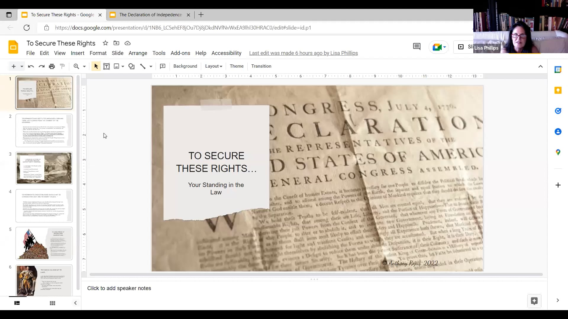Open the Add-ons menu
568x319 pixels.
tap(180, 53)
